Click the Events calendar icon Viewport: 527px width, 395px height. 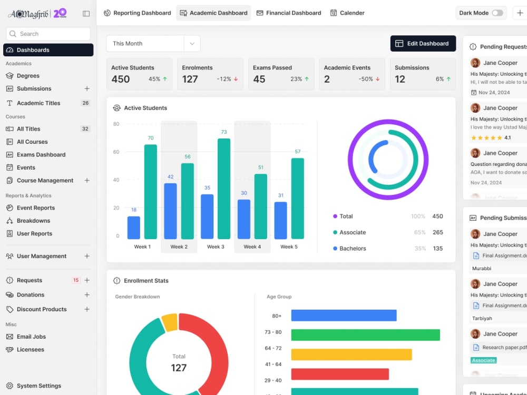9,167
